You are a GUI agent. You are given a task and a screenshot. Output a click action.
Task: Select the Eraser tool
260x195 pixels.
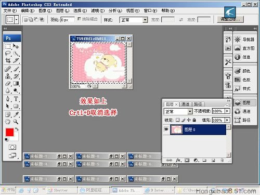[8, 83]
